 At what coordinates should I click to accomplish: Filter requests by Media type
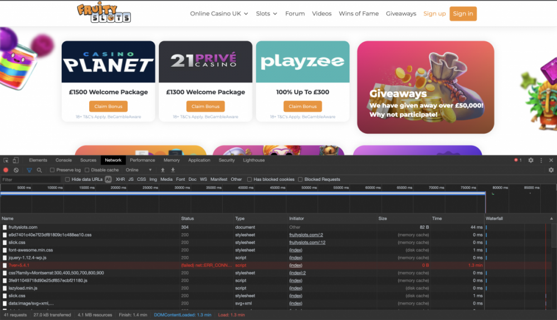tap(166, 180)
